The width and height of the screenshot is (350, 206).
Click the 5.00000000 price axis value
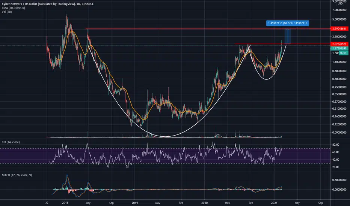coord(339,19)
